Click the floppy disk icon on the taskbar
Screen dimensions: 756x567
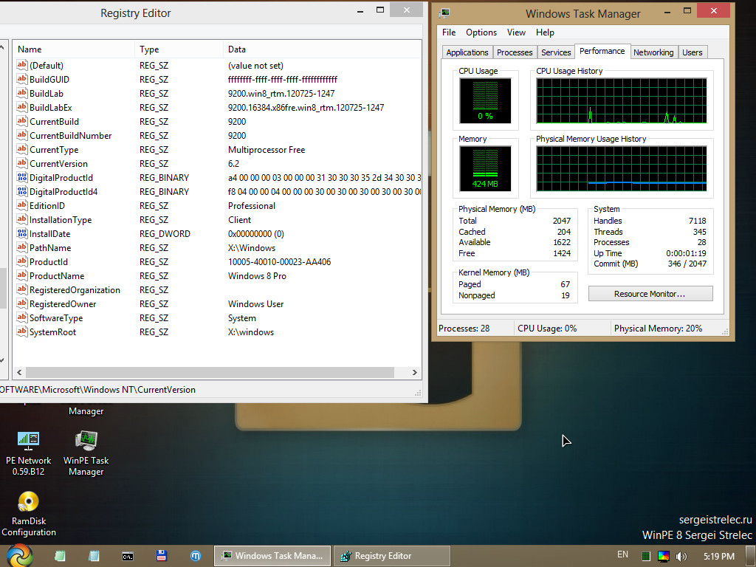(161, 556)
